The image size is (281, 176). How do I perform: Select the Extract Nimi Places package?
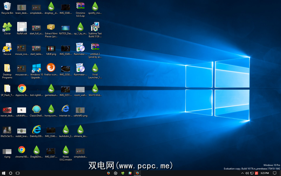[x=51, y=27]
